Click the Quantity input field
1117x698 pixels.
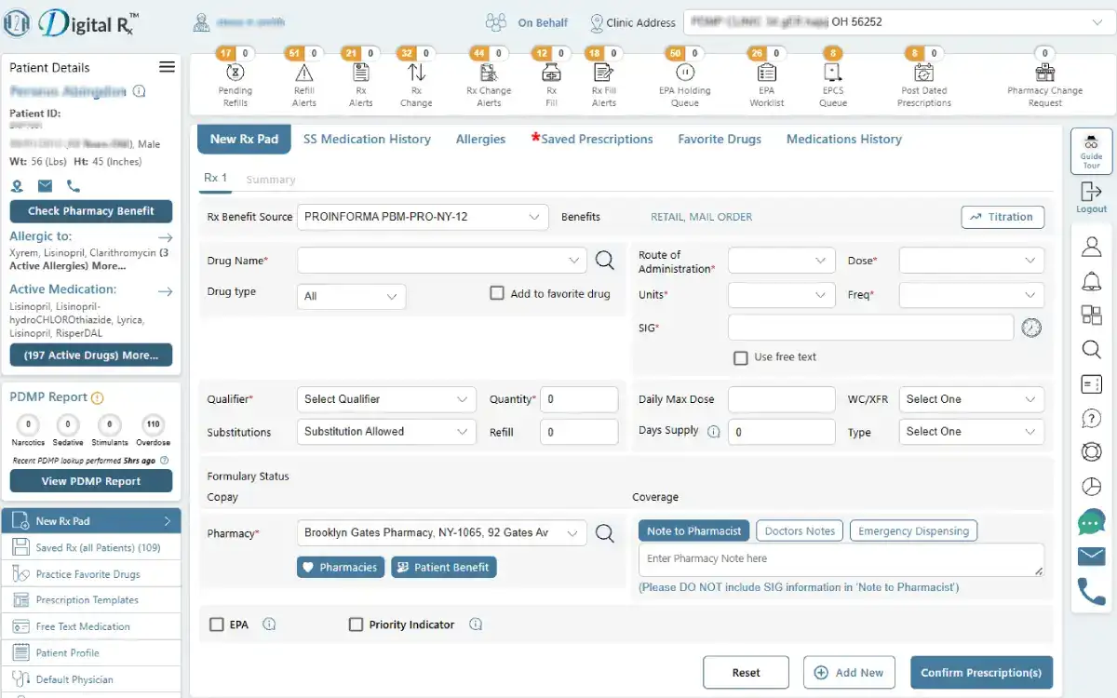click(x=579, y=399)
